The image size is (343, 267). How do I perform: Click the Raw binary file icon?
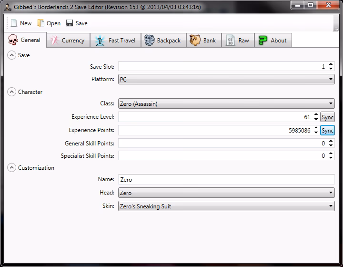click(x=230, y=41)
